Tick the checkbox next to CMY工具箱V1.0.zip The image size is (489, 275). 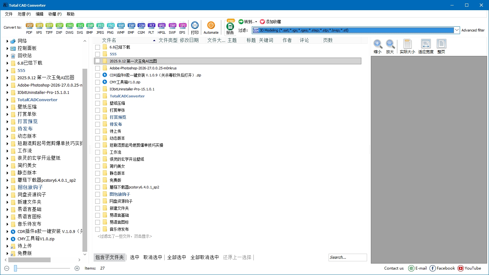(x=98, y=82)
